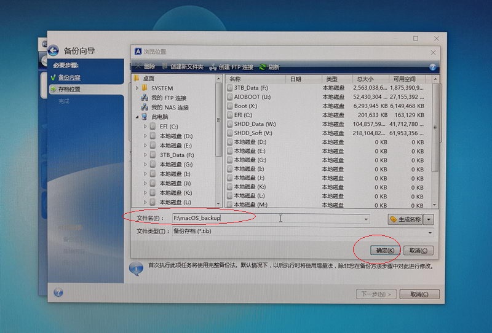Select the EFI (C:) row in the list

[327, 115]
